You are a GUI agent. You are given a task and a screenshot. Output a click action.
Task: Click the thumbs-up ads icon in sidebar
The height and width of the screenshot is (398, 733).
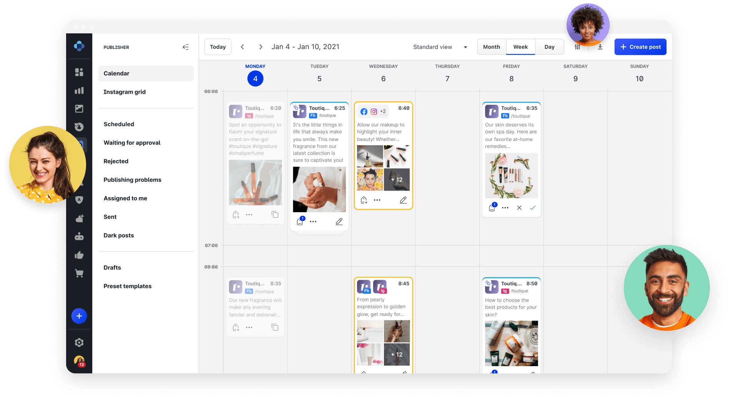click(79, 255)
